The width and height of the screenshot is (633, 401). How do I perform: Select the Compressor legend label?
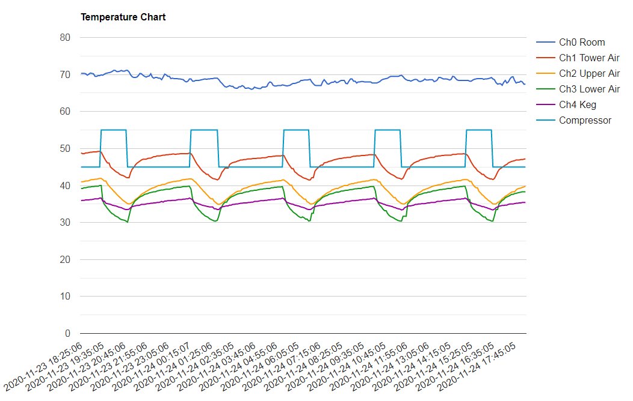tap(585, 121)
